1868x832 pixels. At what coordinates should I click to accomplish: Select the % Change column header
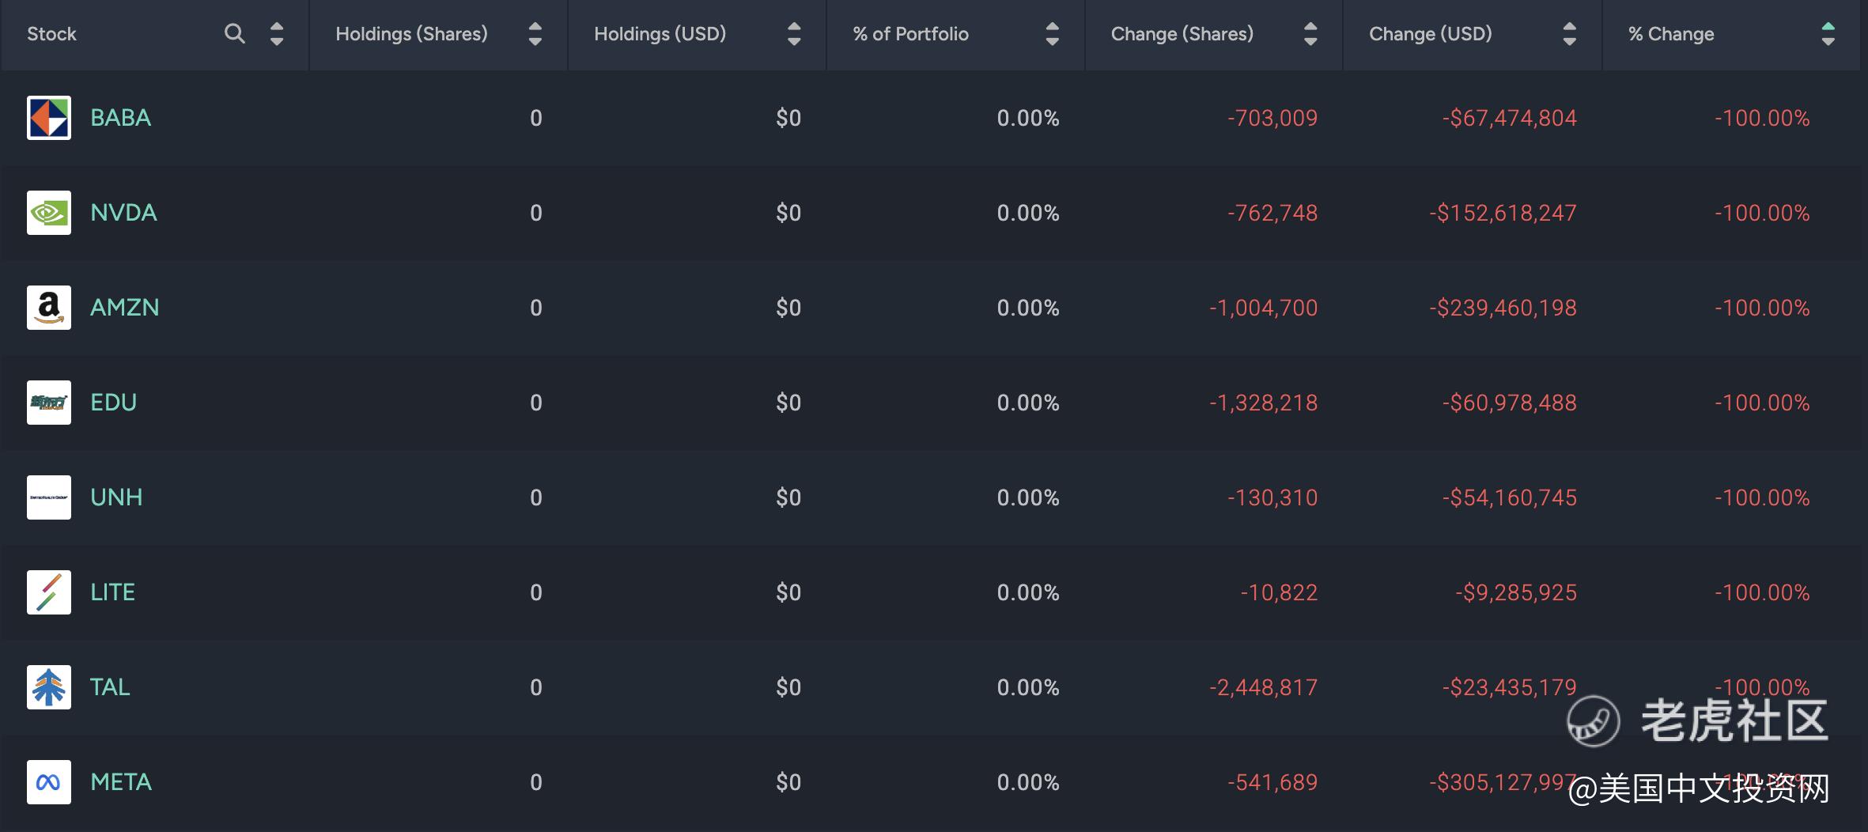pos(1671,34)
